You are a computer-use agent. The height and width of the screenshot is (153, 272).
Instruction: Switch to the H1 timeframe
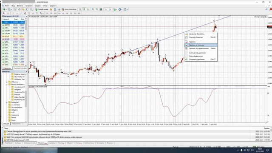tap(63, 13)
